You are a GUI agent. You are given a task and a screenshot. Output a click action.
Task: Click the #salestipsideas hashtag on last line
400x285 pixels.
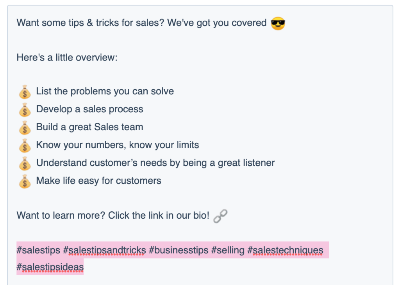point(50,267)
